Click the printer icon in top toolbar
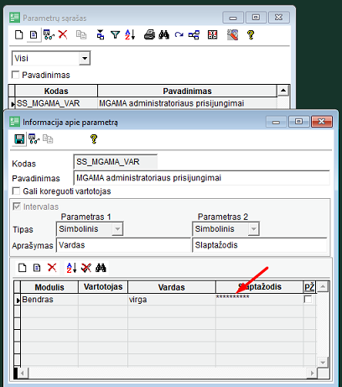Screen dimensions: 342x387 point(149,35)
